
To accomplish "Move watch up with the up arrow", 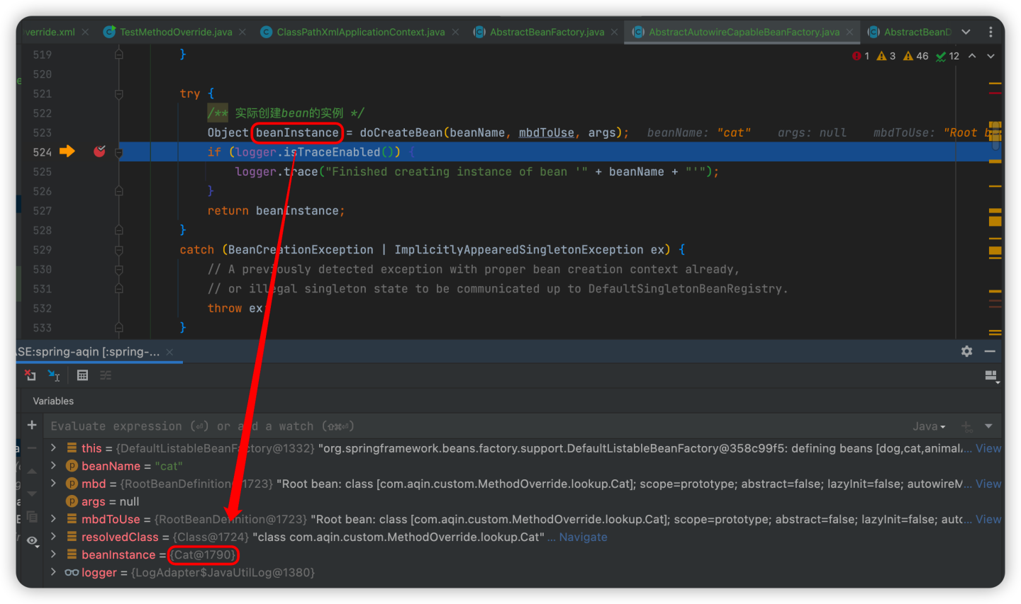I will coord(32,471).
